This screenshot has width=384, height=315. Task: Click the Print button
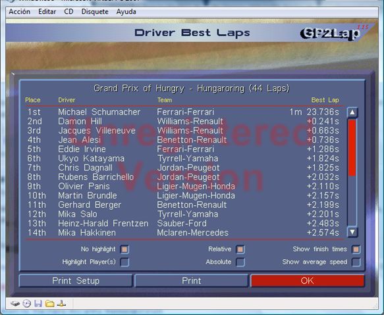(x=191, y=281)
